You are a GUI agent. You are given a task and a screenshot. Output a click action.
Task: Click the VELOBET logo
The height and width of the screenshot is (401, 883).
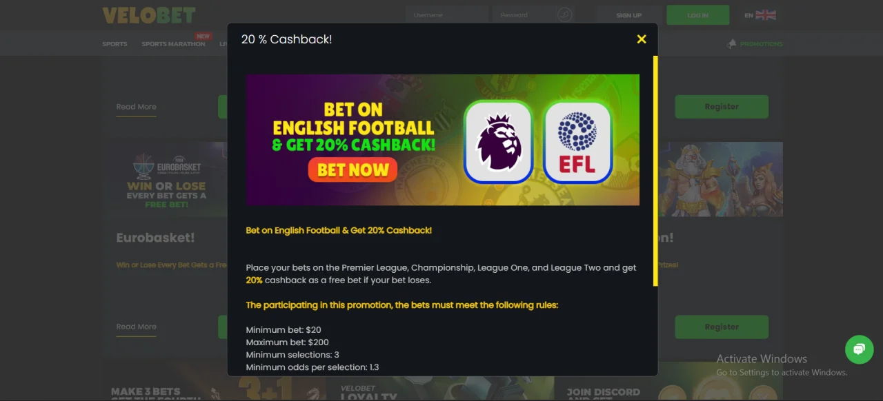(x=149, y=15)
